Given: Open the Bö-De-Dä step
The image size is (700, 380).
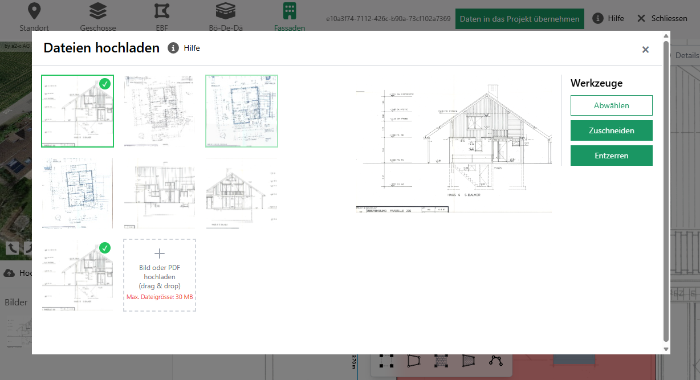Looking at the screenshot, I should (x=226, y=17).
